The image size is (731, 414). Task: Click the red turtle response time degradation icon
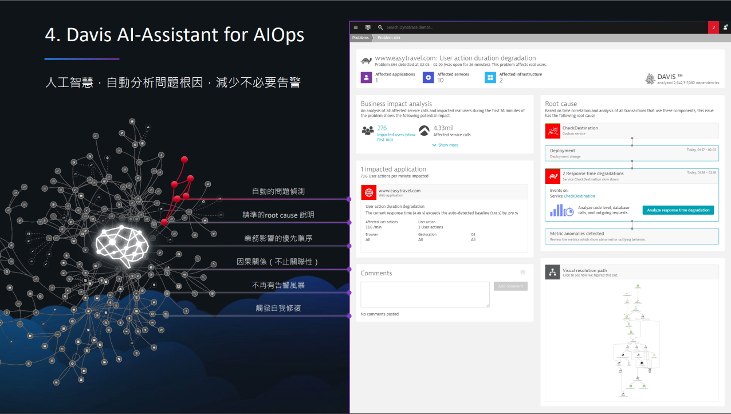(x=552, y=176)
